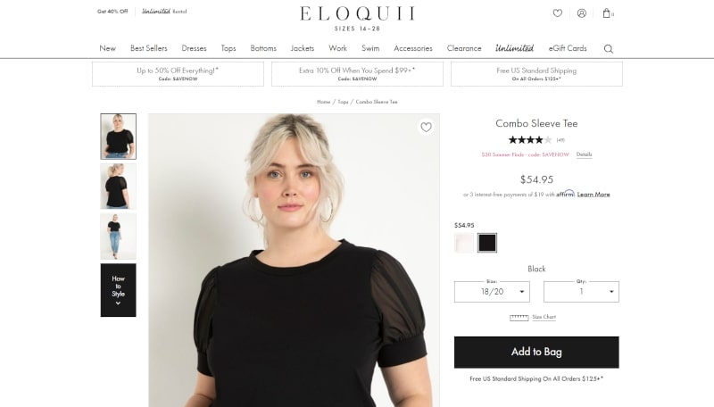The width and height of the screenshot is (714, 407).
Task: Expand the How to Style section
Action: click(x=119, y=290)
